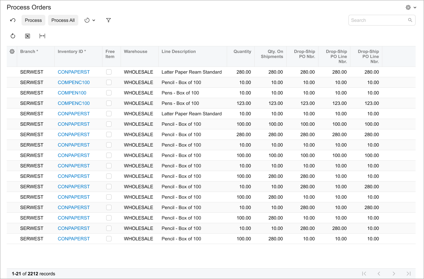
Task: Enable Free Item checkbox in last row
Action: 109,239
